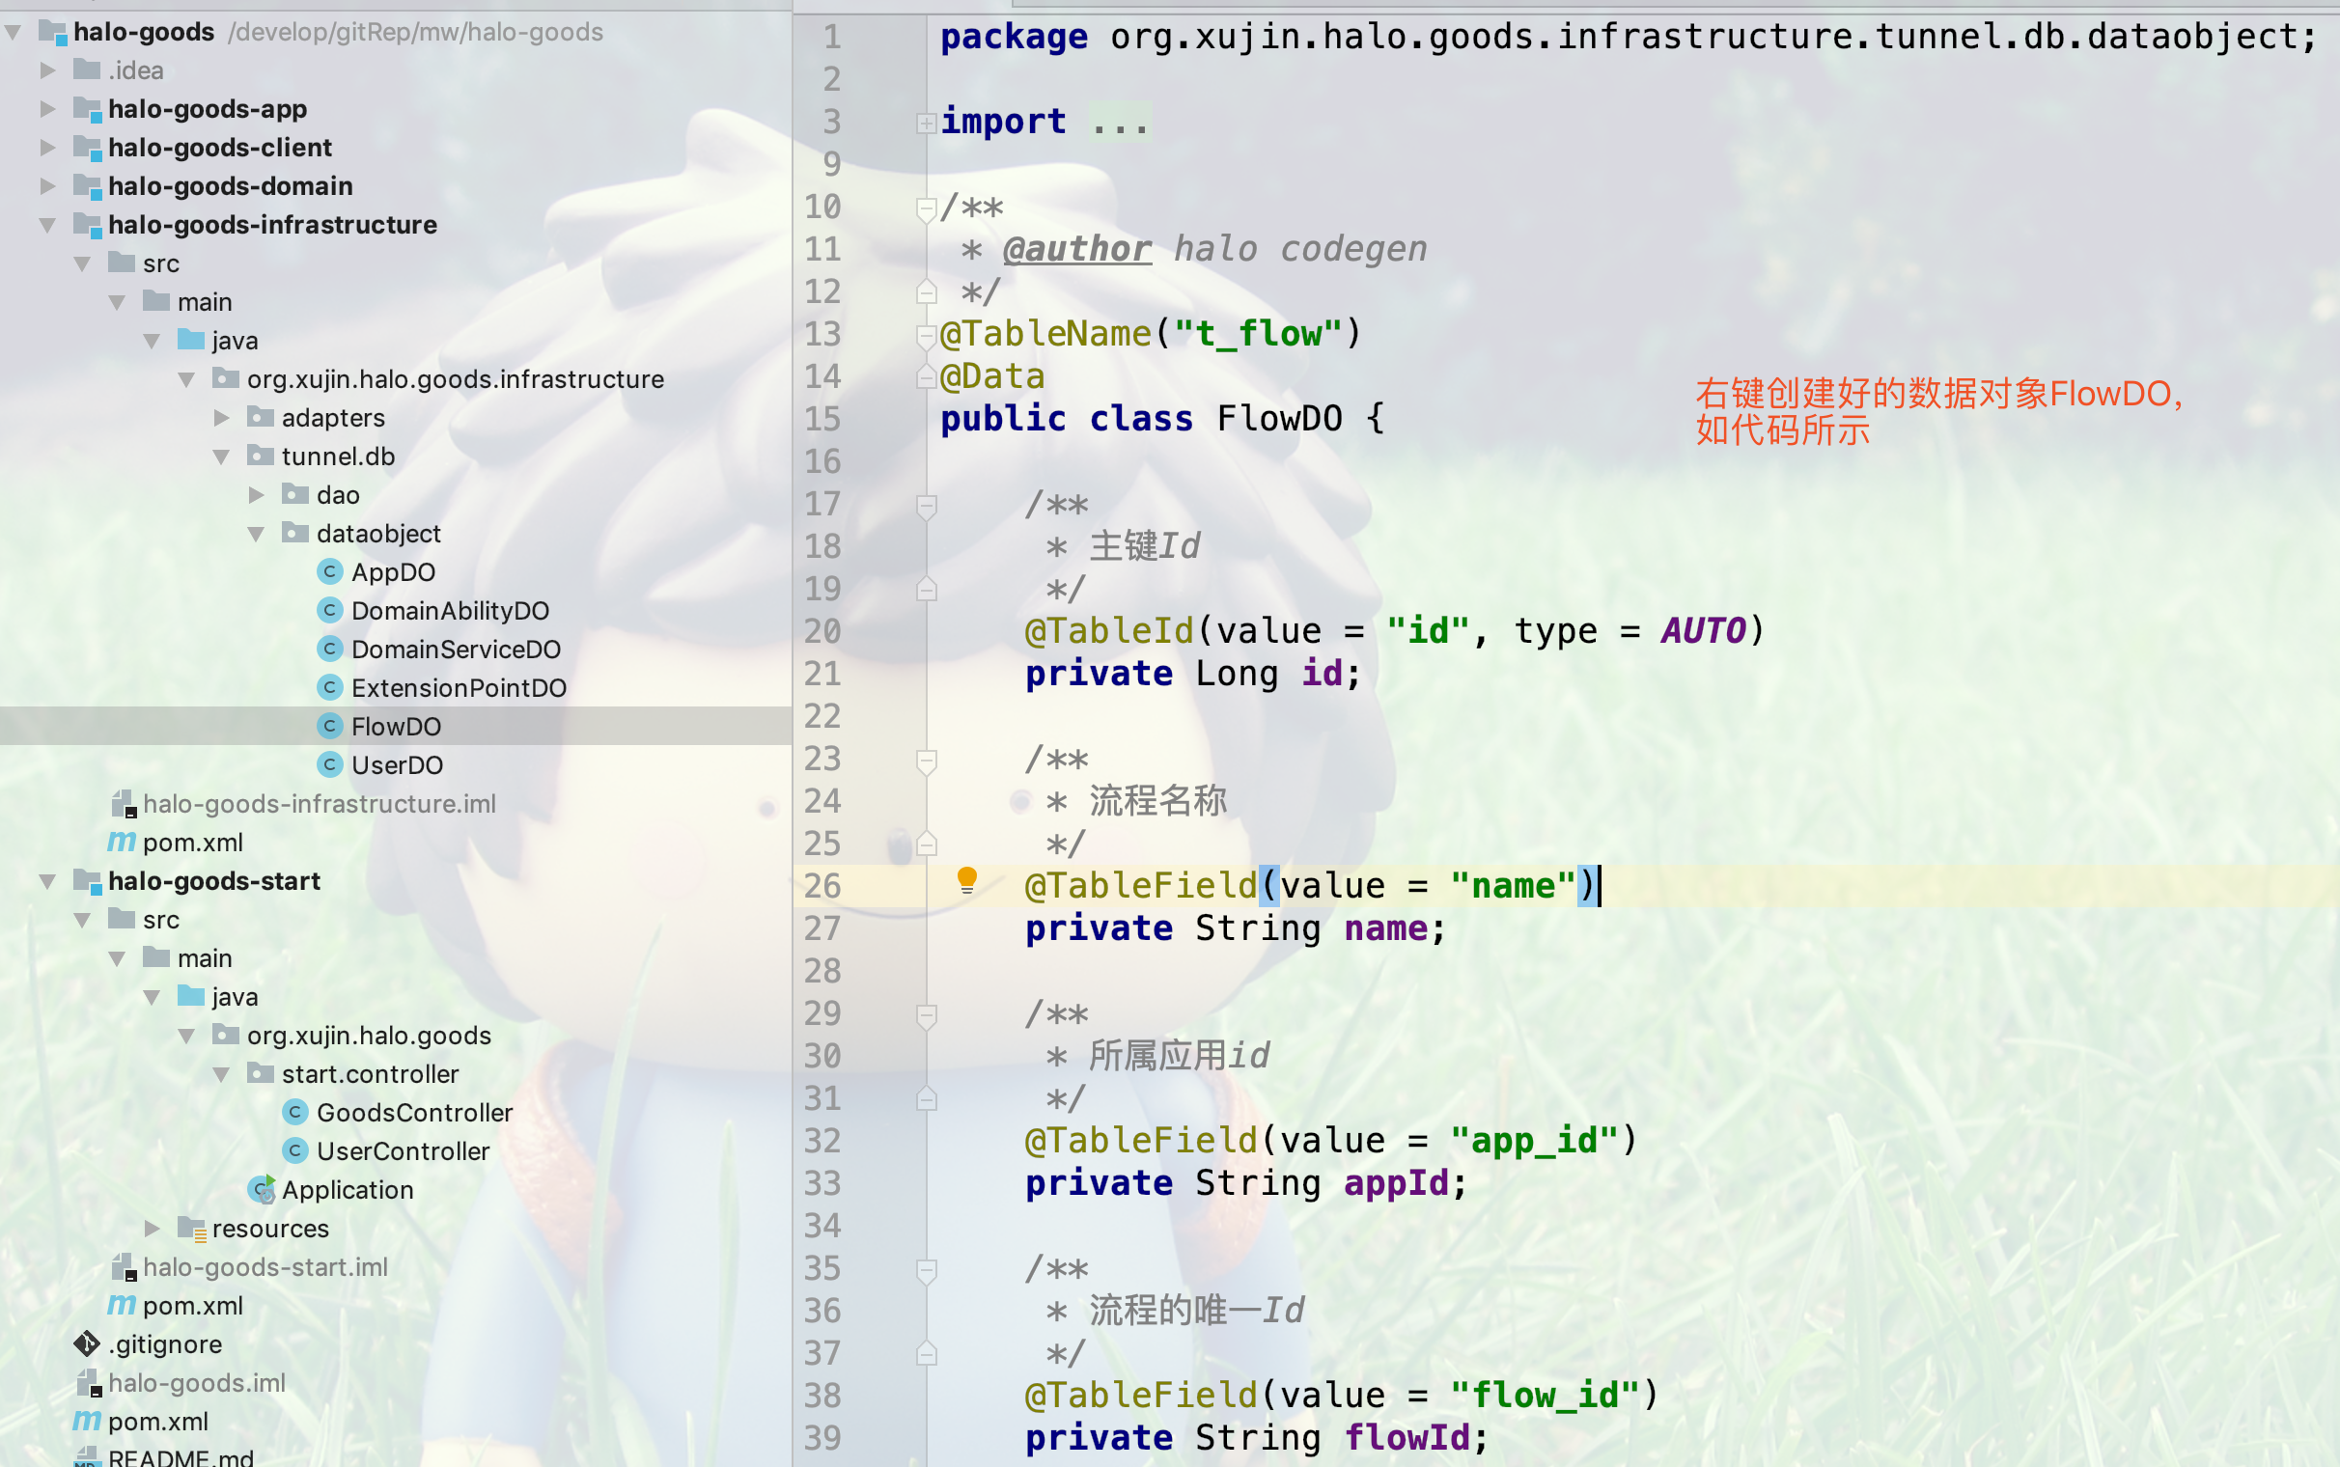
Task: Click the Application run class icon
Action: click(262, 1189)
